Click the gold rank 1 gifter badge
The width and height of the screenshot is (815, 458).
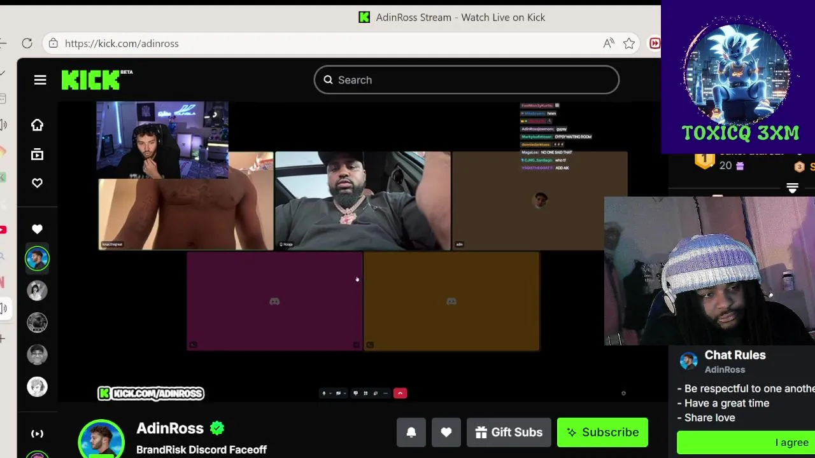(704, 160)
